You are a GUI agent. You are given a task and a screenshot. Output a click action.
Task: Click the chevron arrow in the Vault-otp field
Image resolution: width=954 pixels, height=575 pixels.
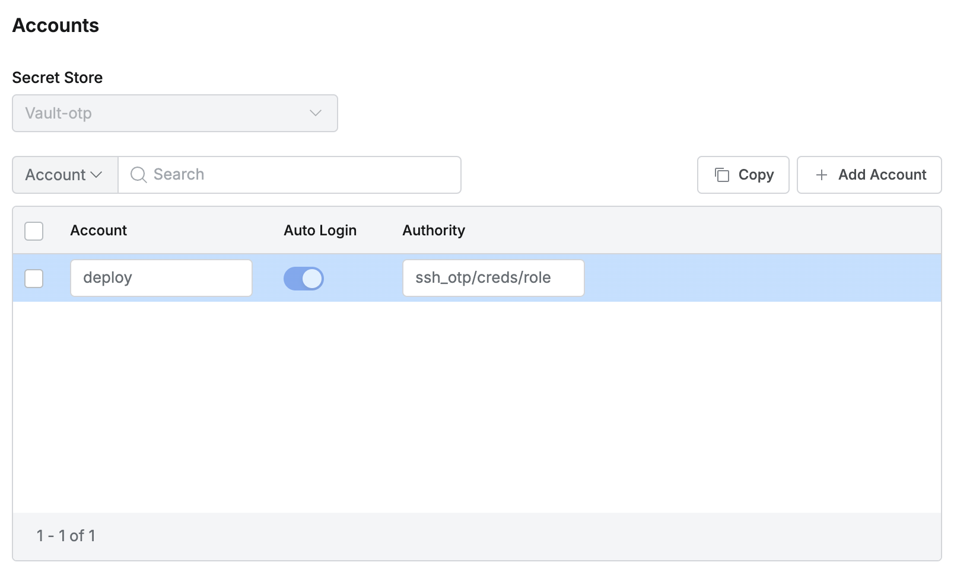click(x=315, y=113)
